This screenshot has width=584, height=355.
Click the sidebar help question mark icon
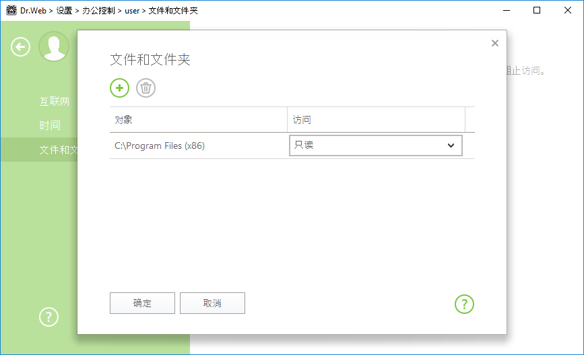coord(48,317)
